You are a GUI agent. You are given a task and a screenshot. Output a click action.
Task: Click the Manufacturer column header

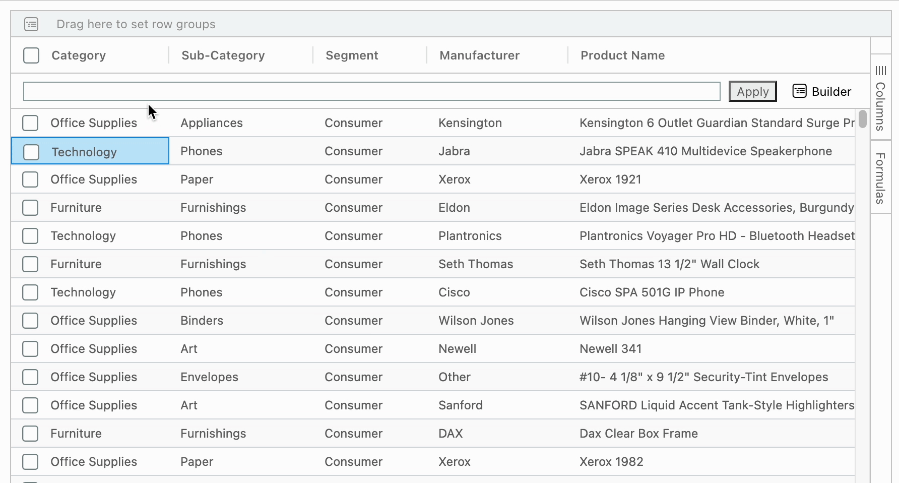479,55
